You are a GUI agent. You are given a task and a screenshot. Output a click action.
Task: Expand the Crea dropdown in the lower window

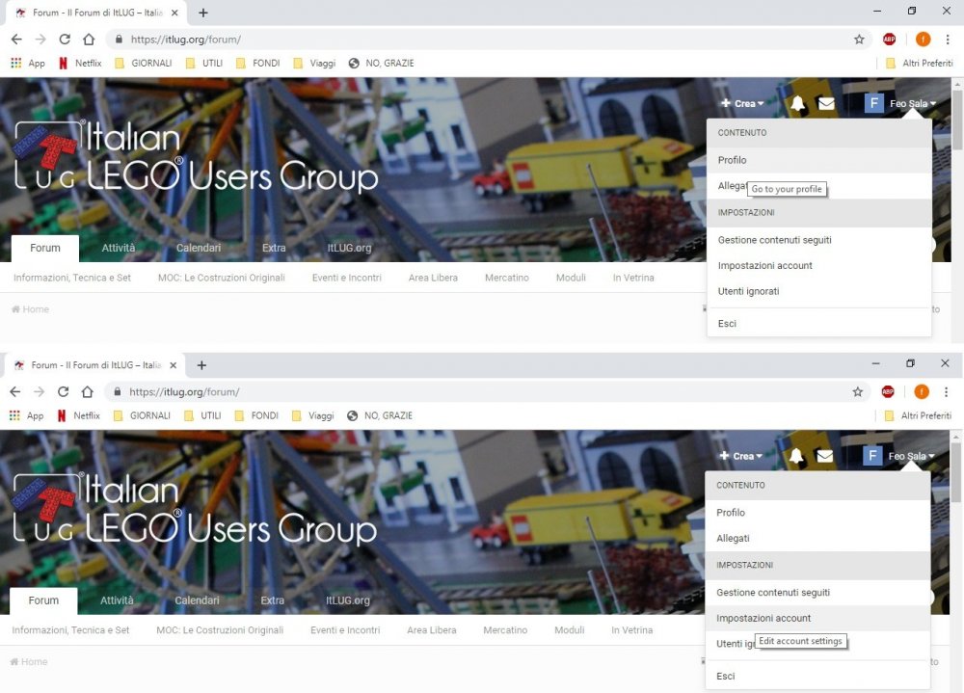pyautogui.click(x=741, y=456)
